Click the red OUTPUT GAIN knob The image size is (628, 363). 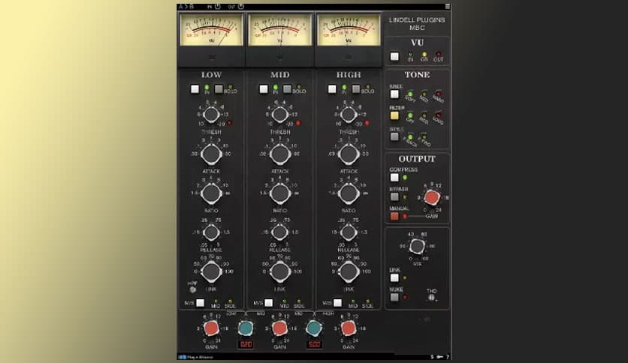[x=431, y=197]
